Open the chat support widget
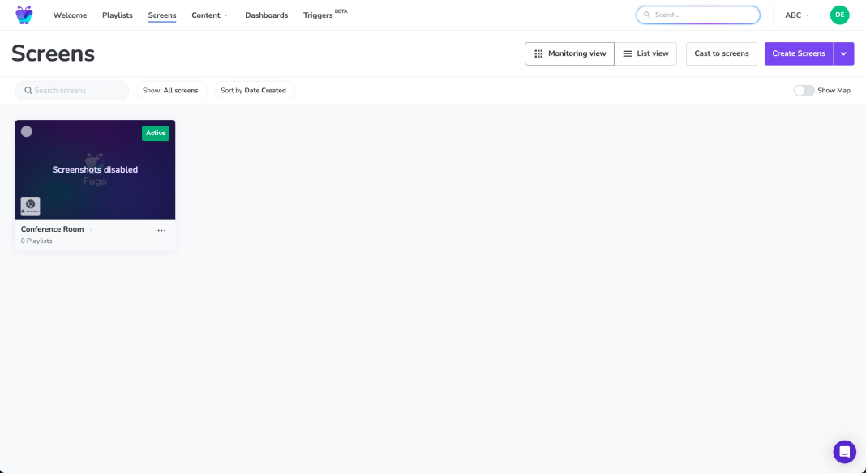The width and height of the screenshot is (866, 473). click(844, 452)
